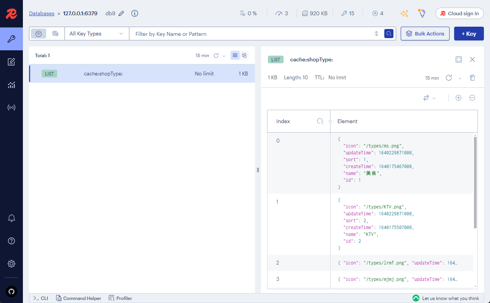Open the CLI panel

[40, 298]
